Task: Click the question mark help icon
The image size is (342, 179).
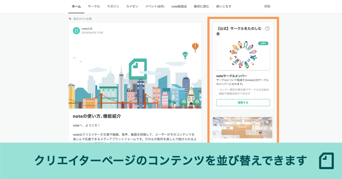Action: click(267, 29)
